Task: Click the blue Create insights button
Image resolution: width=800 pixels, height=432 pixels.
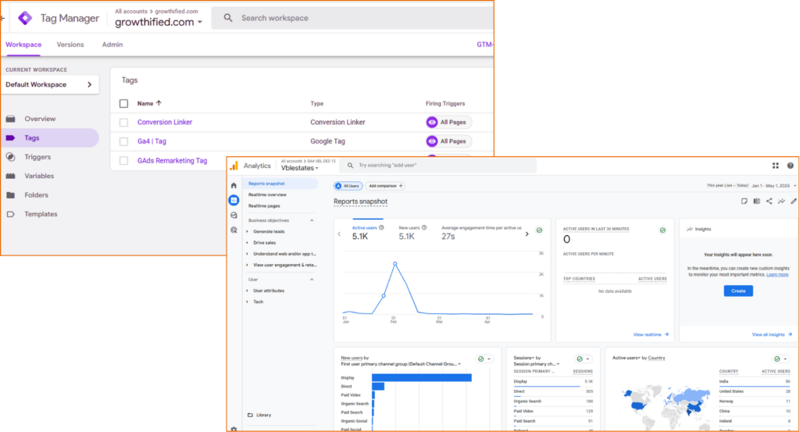Action: pos(737,291)
